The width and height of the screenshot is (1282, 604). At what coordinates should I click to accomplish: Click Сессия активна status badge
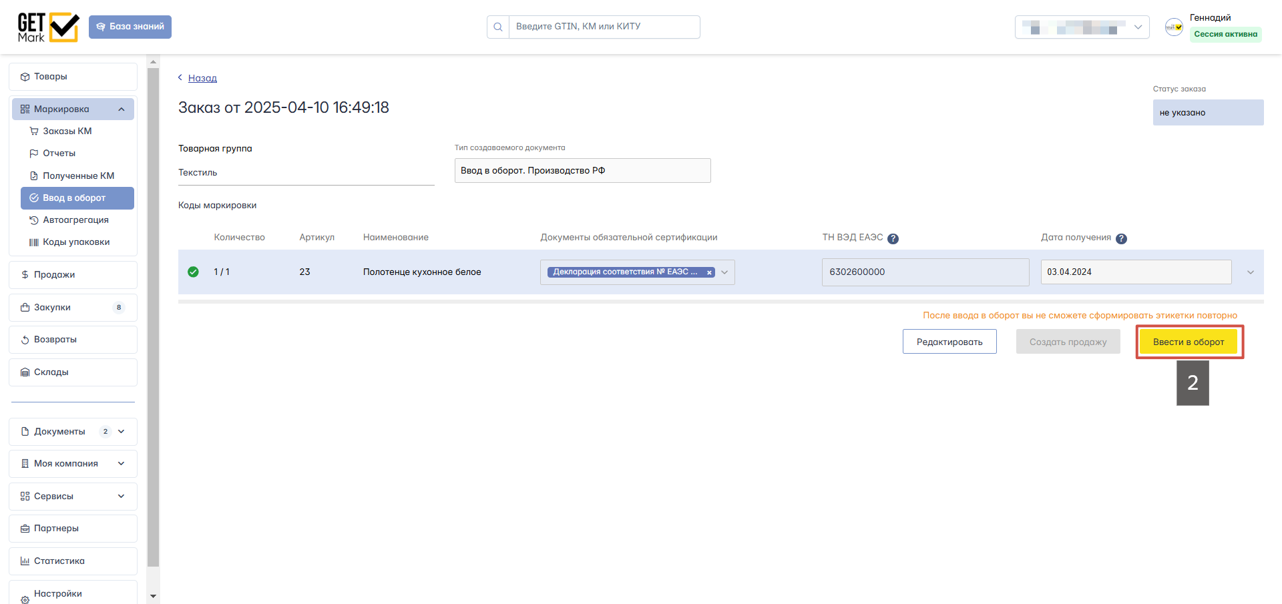tap(1225, 34)
